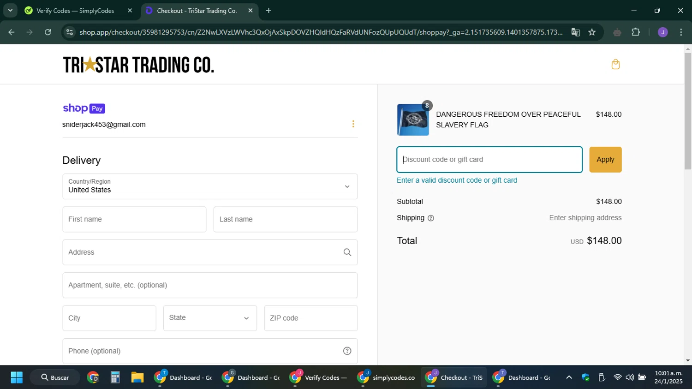
Task: Open Wi-Fi network settings in tray
Action: [617, 377]
